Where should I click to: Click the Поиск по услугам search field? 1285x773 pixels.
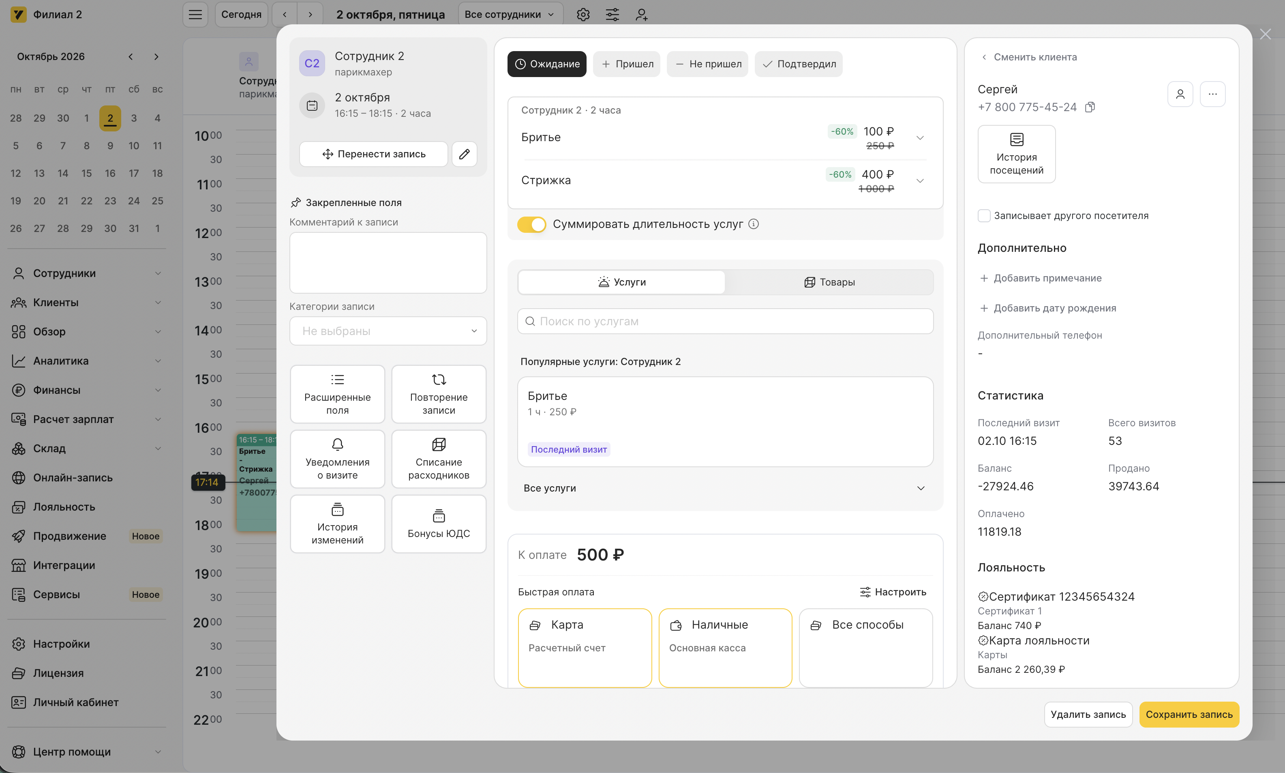[x=725, y=321]
